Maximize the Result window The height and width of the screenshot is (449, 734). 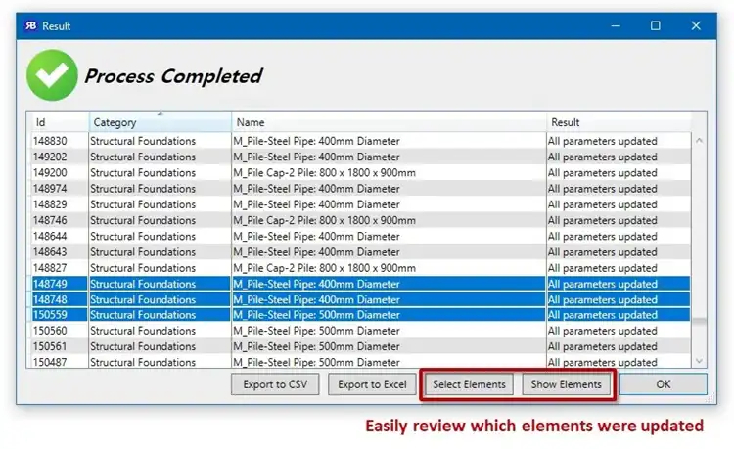pos(656,25)
